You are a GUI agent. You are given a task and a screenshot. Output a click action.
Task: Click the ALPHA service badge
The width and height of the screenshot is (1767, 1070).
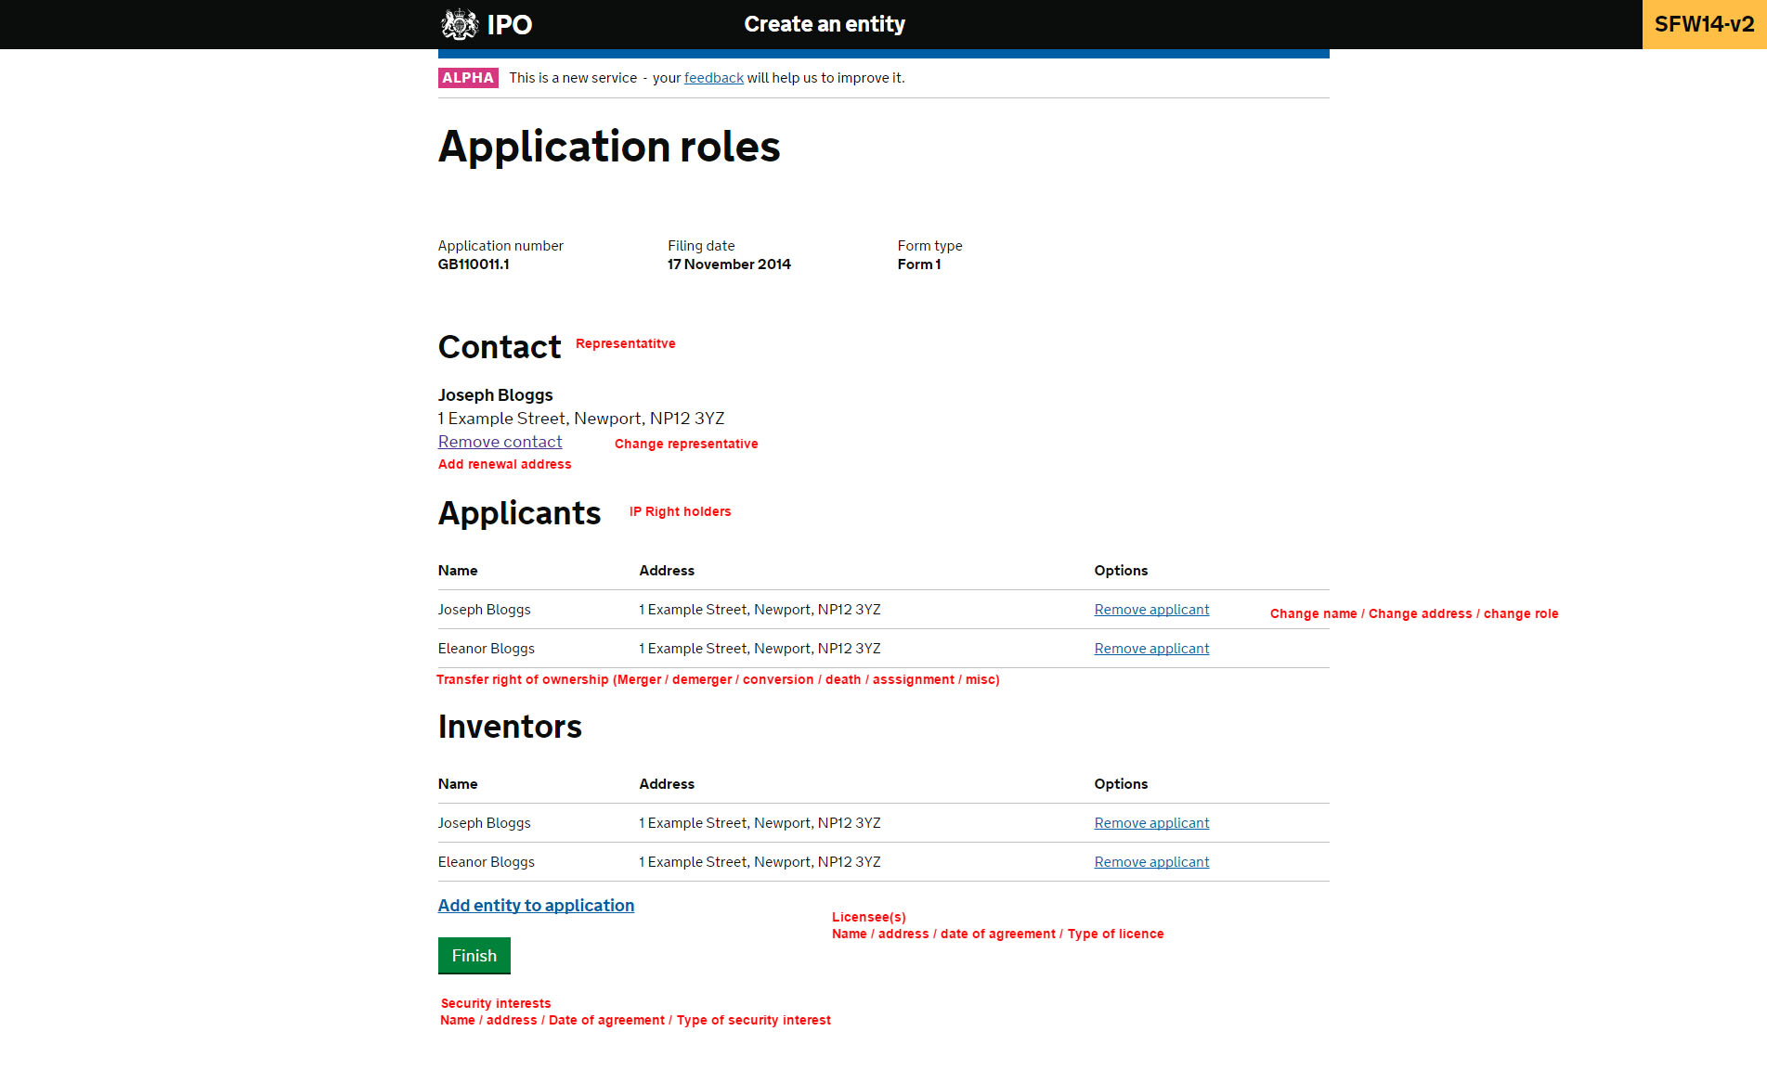click(468, 78)
